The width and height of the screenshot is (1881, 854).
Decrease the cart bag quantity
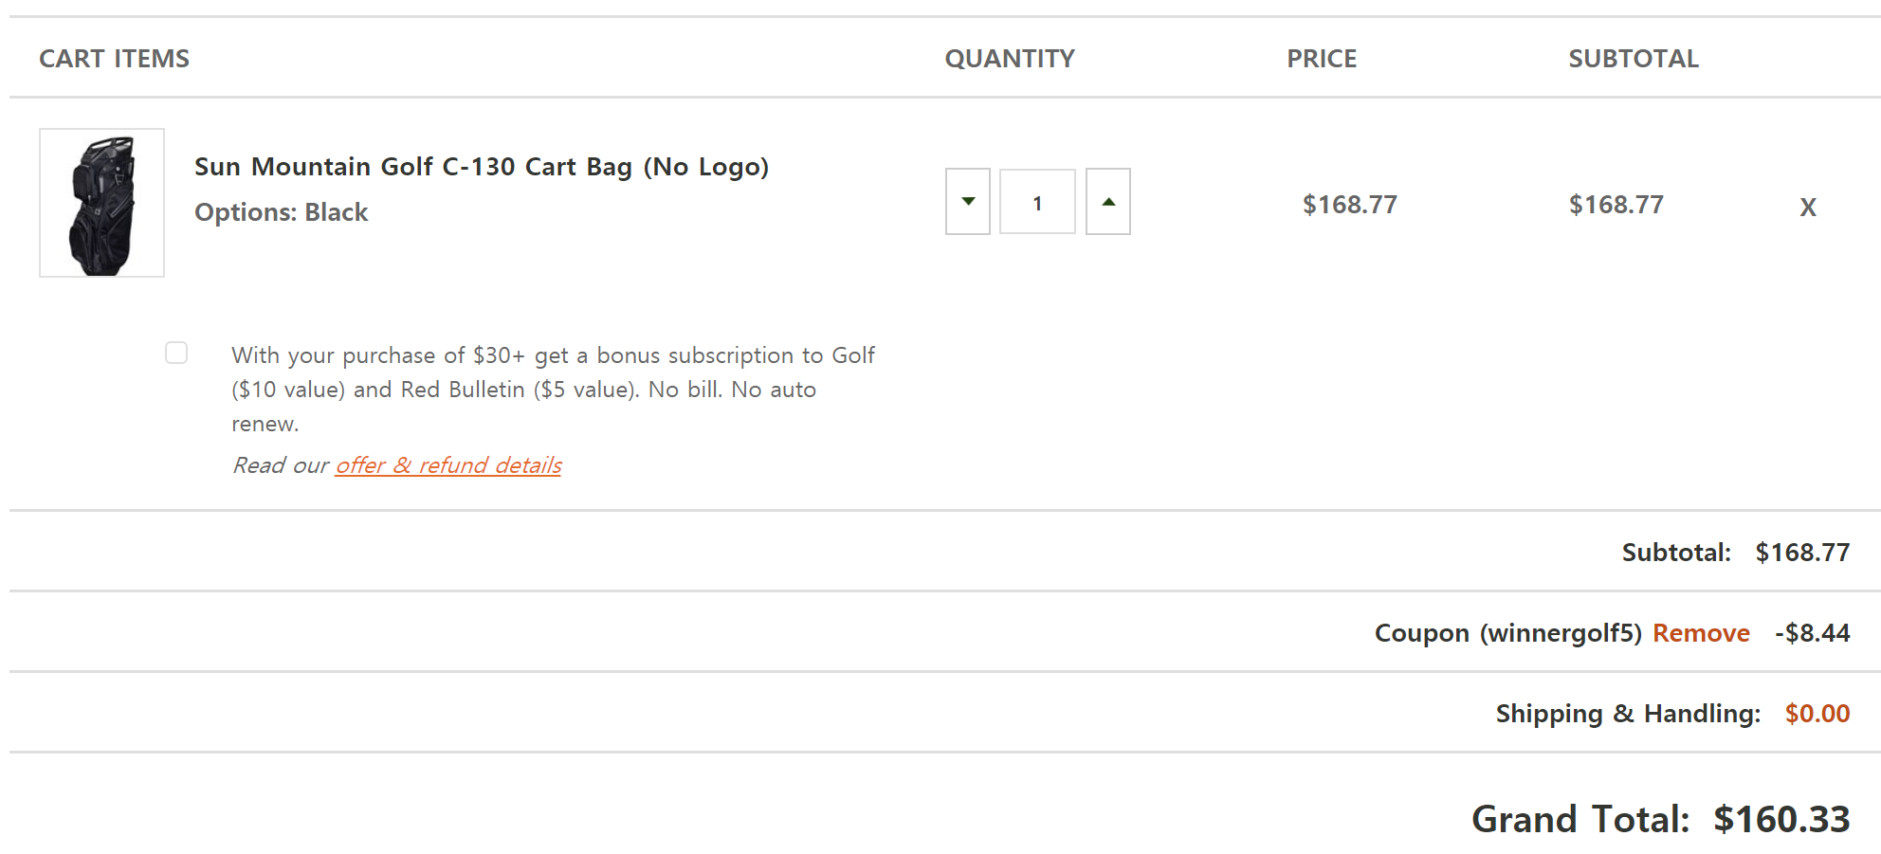(968, 202)
